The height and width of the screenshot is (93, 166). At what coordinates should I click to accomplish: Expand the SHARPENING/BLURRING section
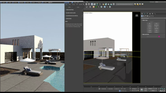(x=72, y=16)
